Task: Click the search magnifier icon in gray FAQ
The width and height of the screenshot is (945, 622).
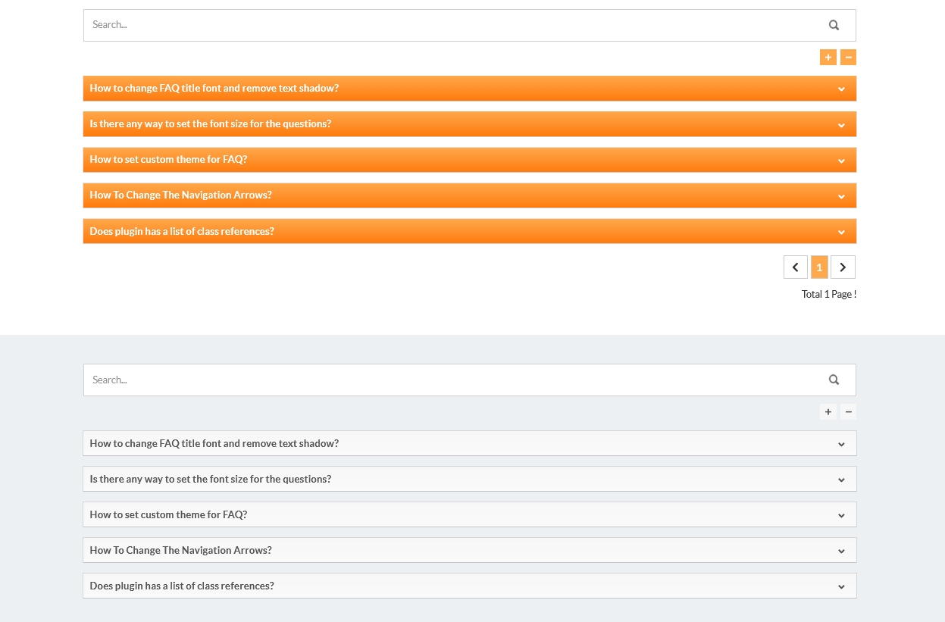Action: click(x=834, y=380)
